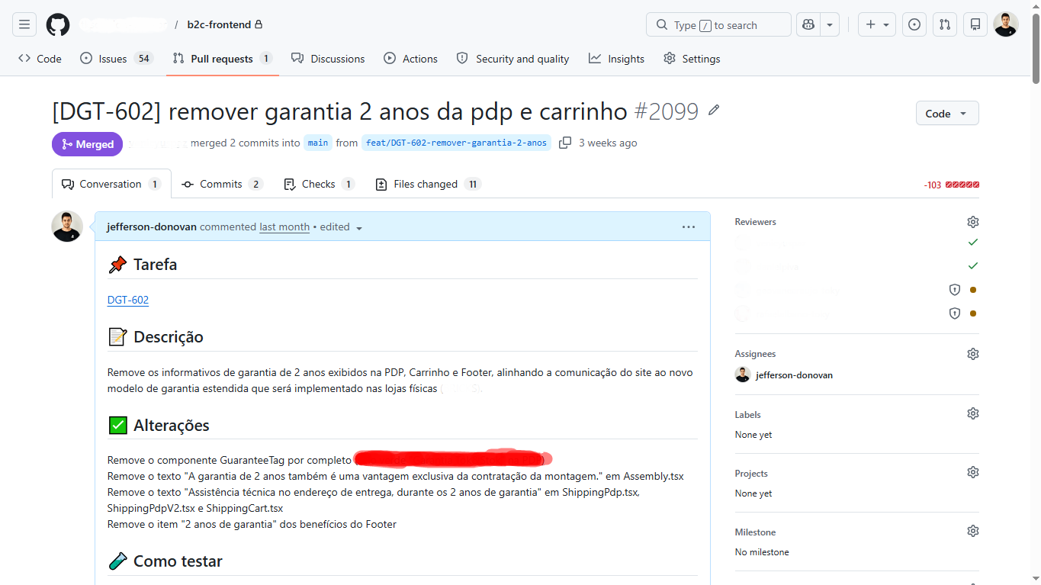Open the b2c-frontend repository link
Screen dimensions: 1041x585
point(219,24)
